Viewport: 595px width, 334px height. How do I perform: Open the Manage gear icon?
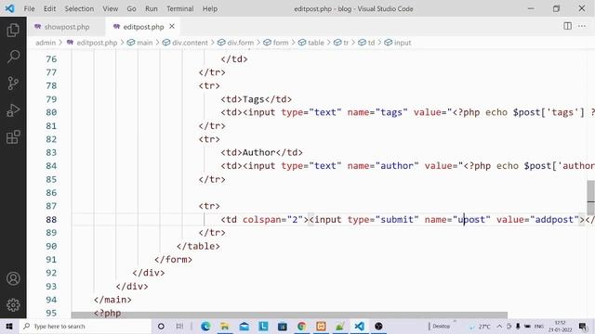coord(13,305)
